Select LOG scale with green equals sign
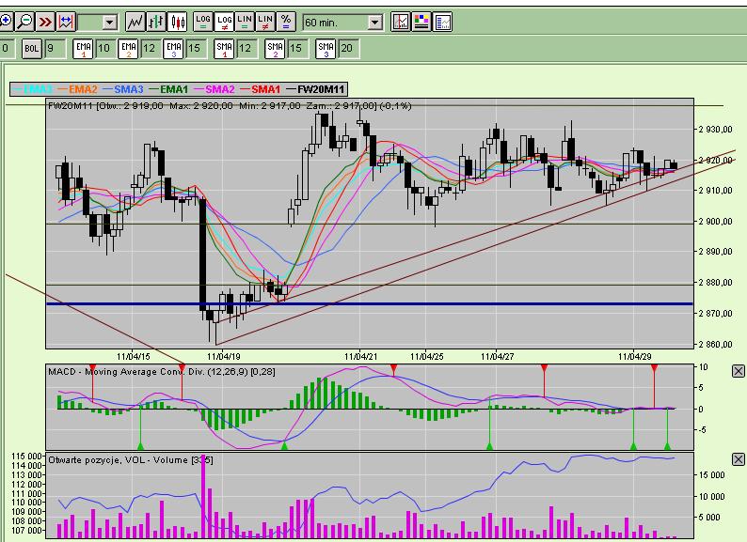The height and width of the screenshot is (542, 747). tap(203, 22)
